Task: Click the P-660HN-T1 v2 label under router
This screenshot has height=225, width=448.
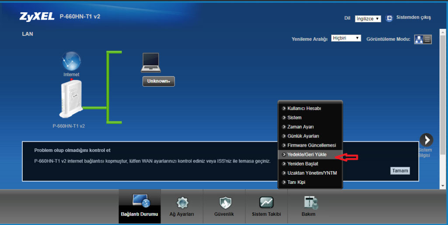Action: pos(69,126)
